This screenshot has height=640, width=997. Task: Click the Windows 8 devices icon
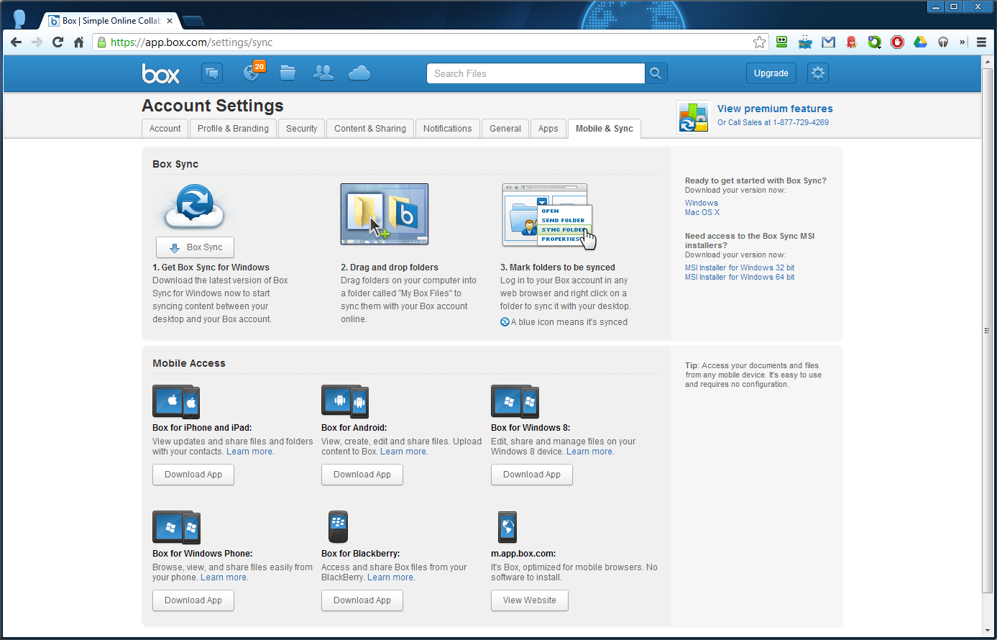pos(515,402)
